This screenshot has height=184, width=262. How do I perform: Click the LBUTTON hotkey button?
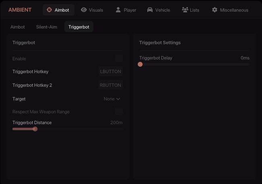point(111,72)
